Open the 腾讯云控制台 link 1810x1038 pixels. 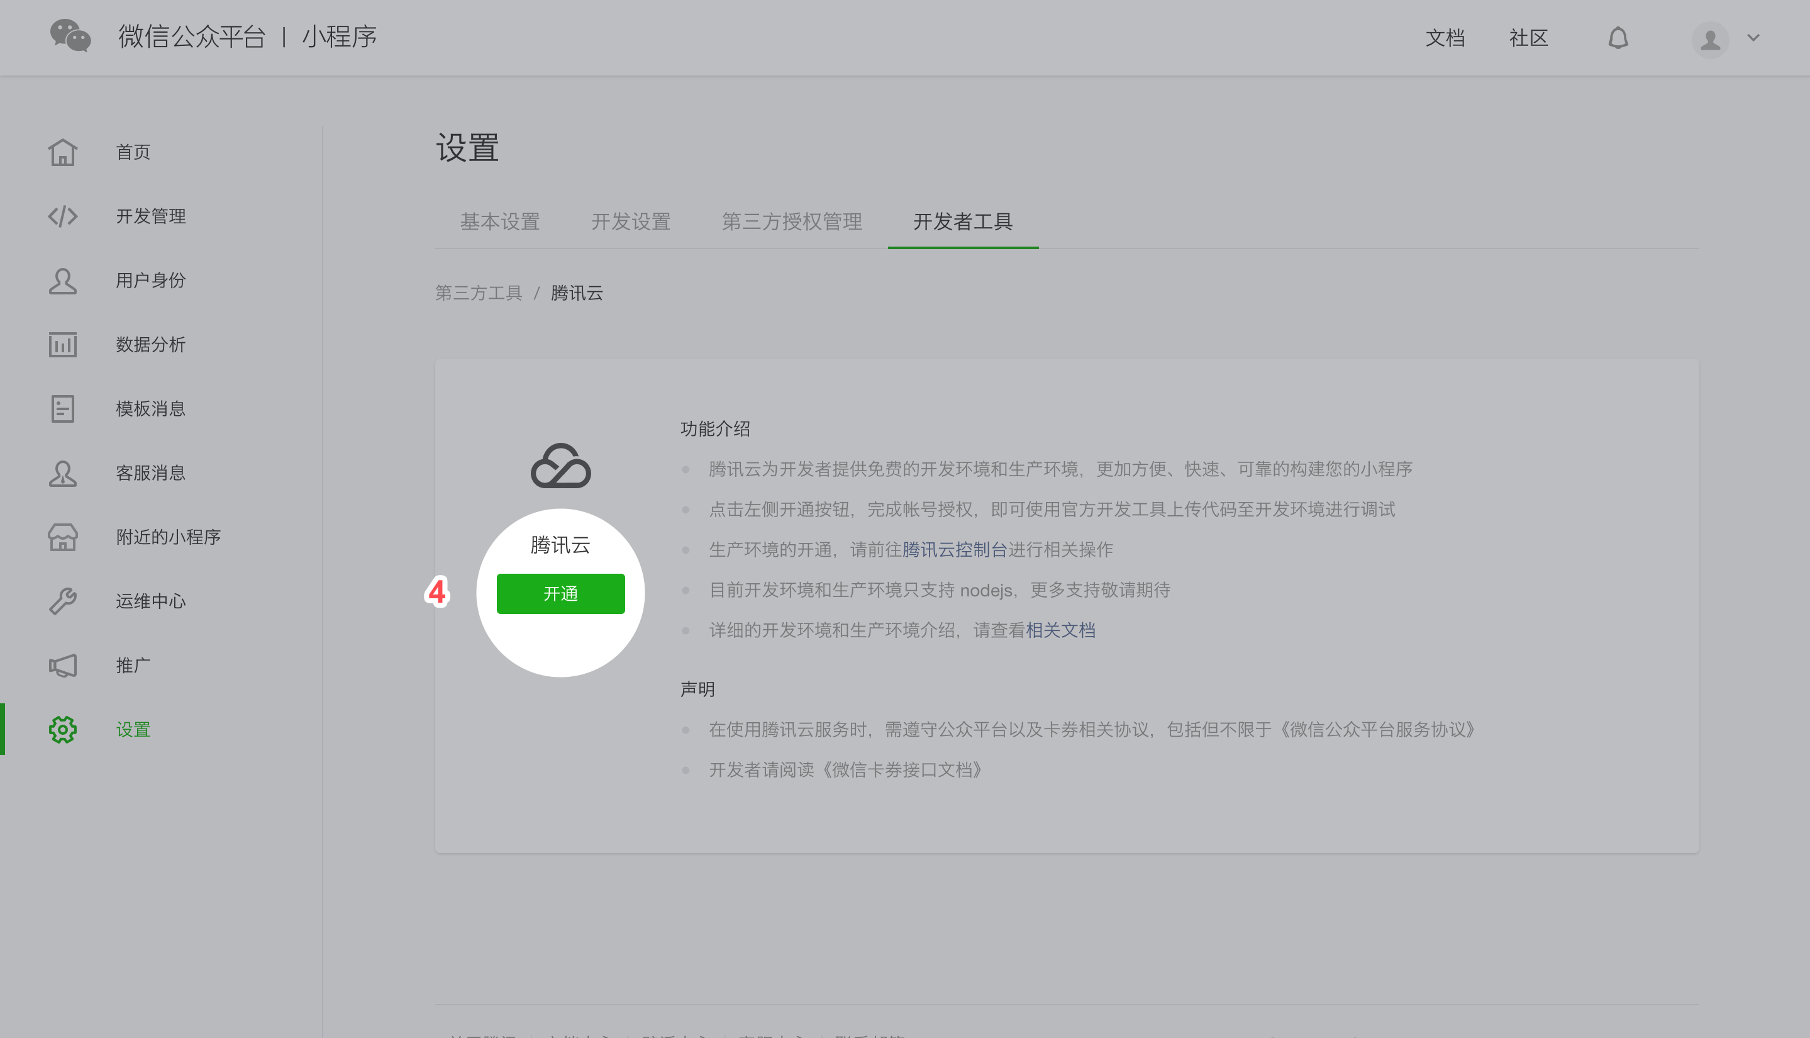click(x=953, y=549)
